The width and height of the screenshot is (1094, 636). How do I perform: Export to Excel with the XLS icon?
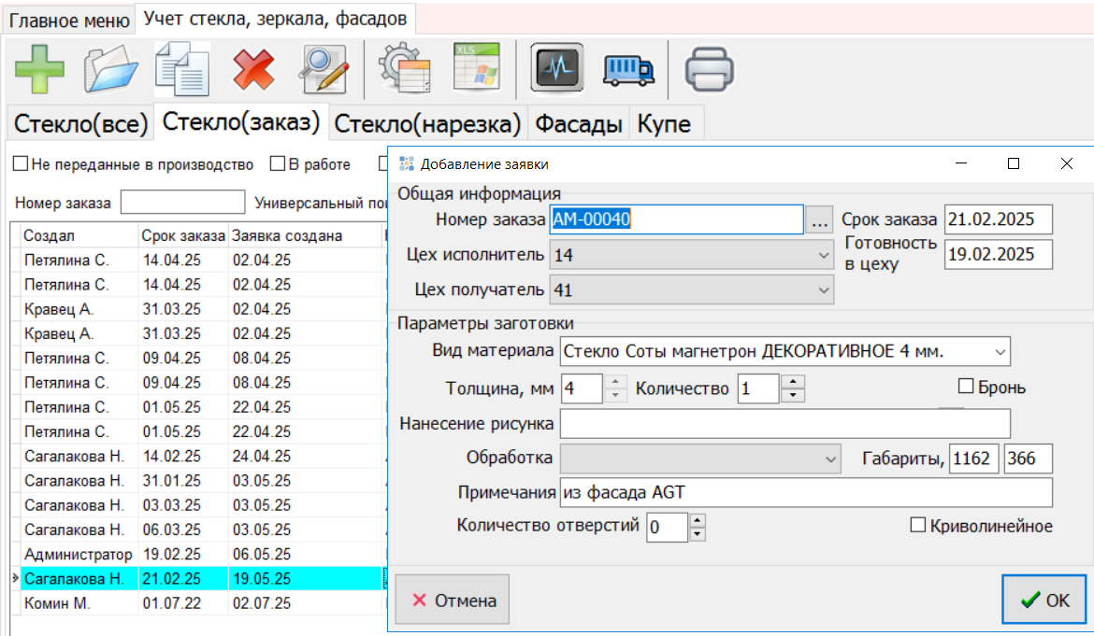pos(477,68)
